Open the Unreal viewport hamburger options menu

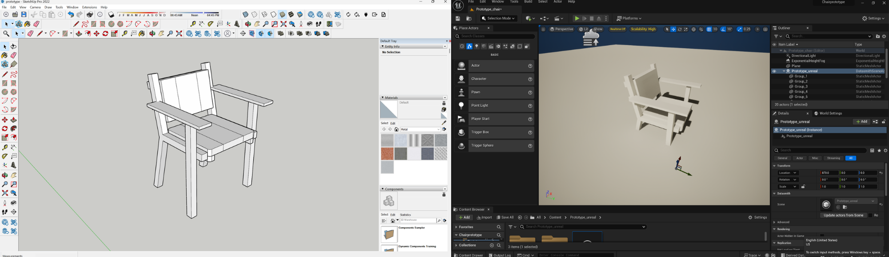(x=543, y=29)
